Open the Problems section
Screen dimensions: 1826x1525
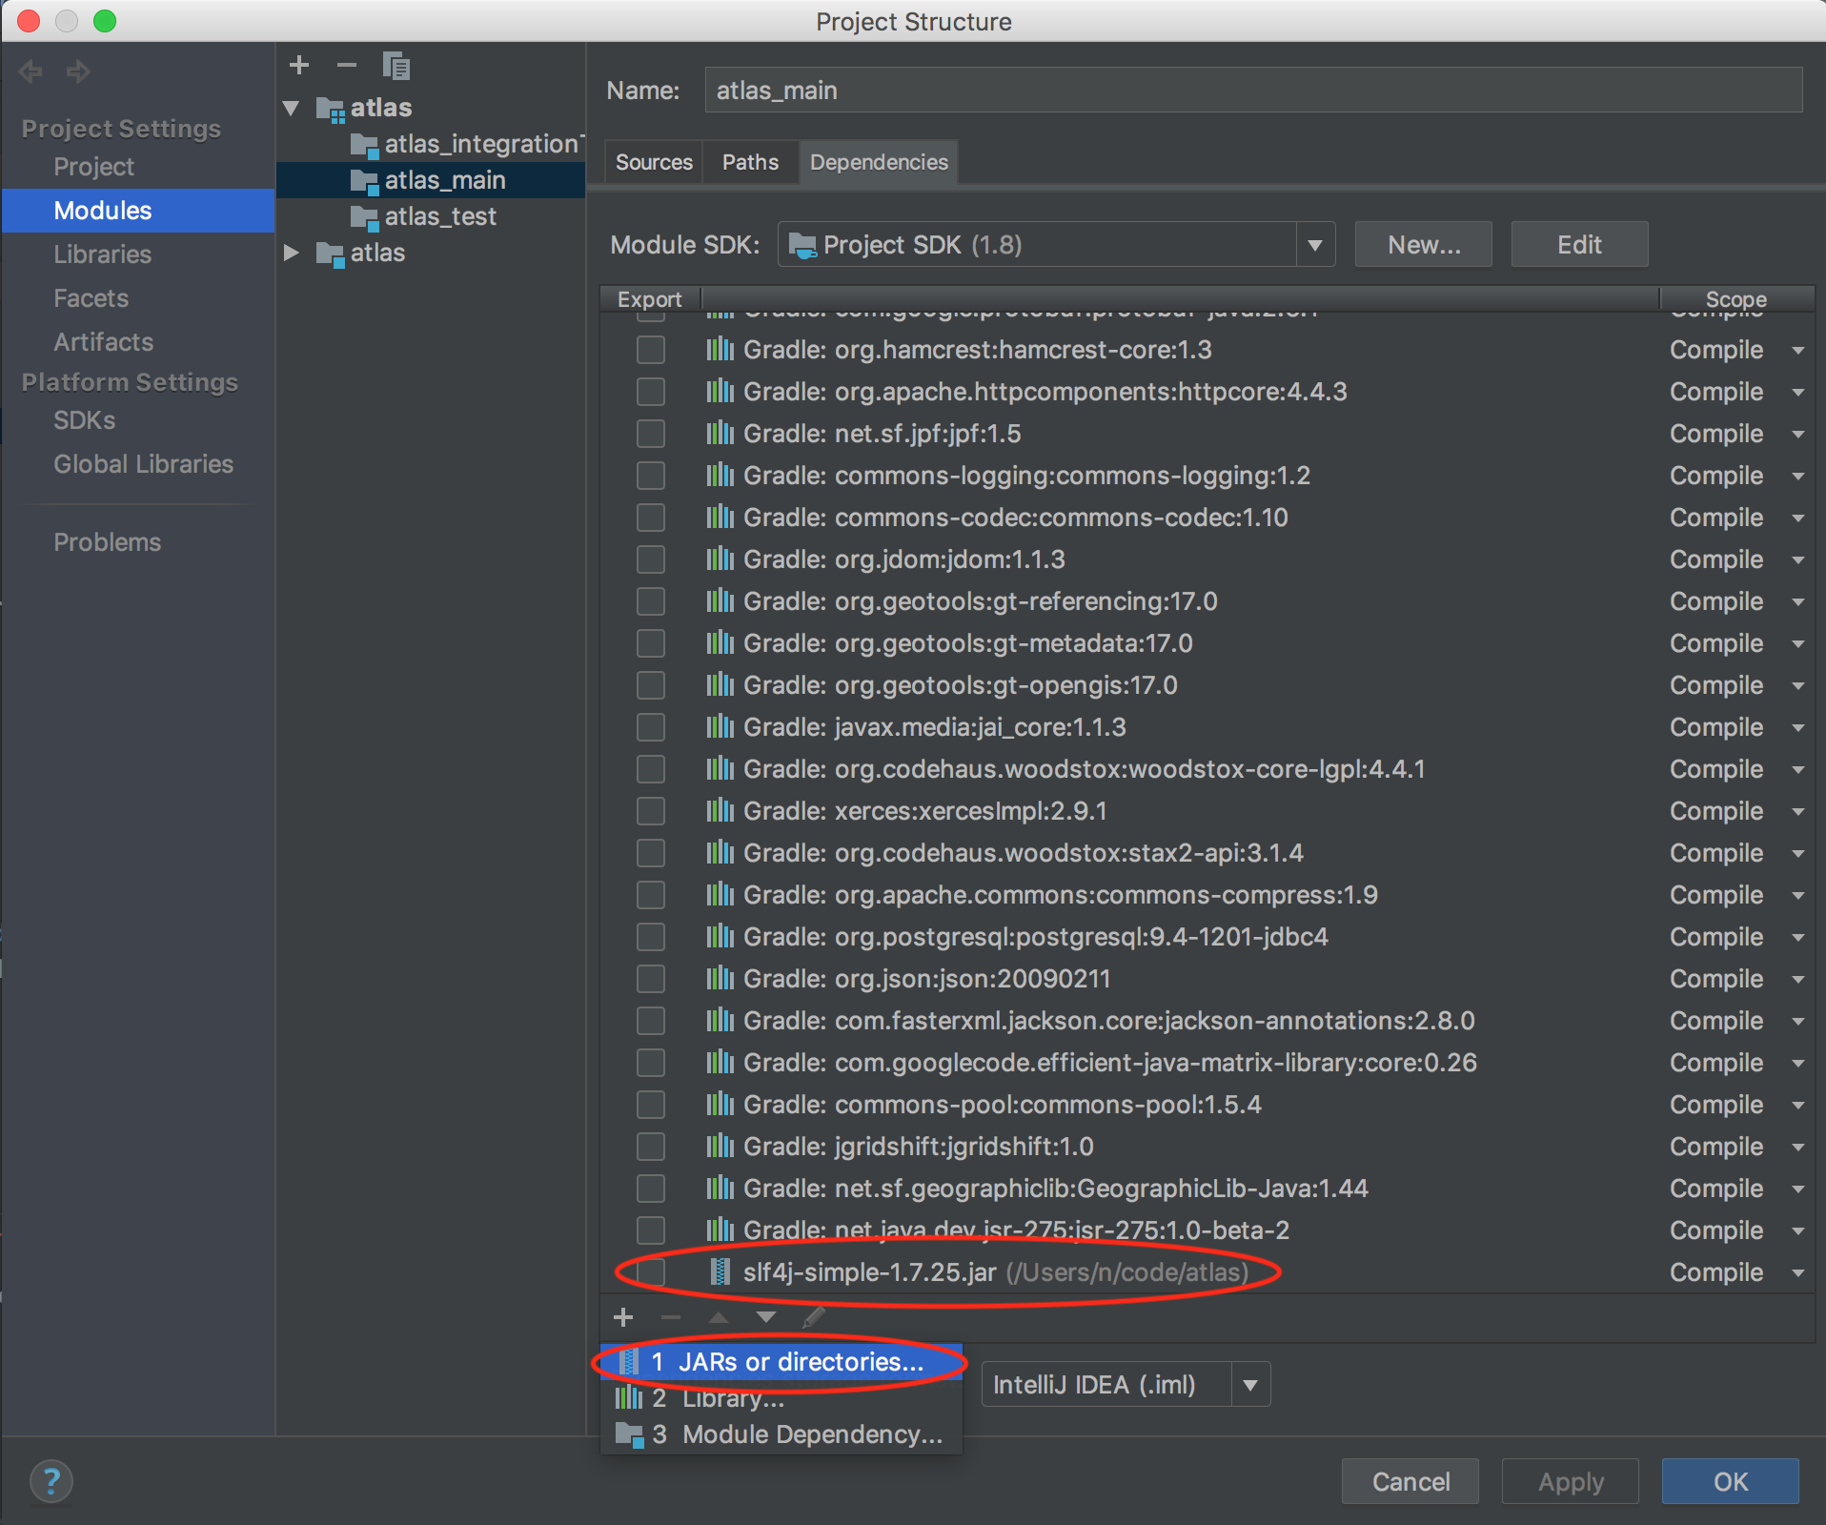[107, 542]
